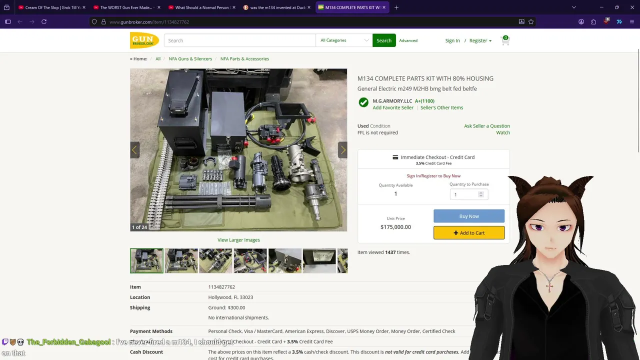Add the item to Watch list

503,132
